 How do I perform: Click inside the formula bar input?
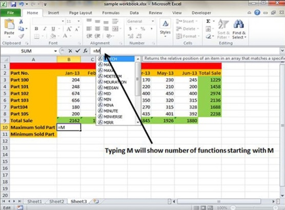(x=185, y=51)
